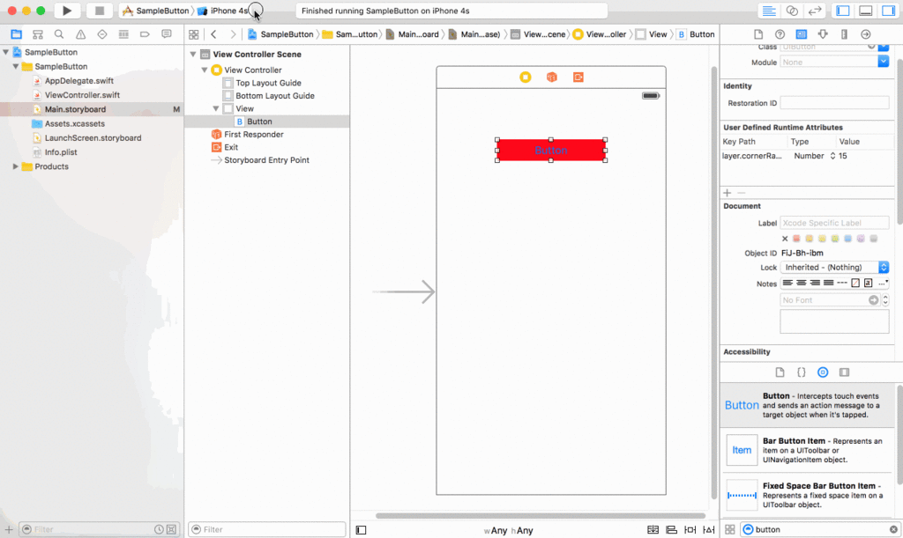The height and width of the screenshot is (538, 903).
Task: Open the report navigator
Action: tap(167, 34)
